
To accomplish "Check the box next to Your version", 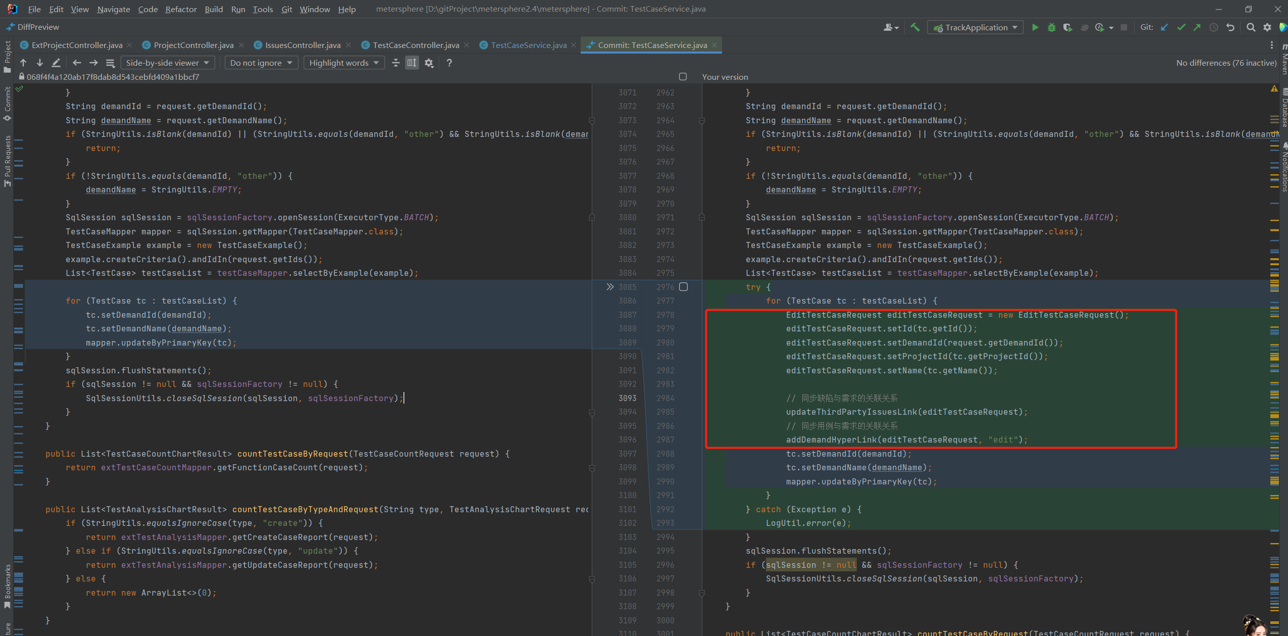I will click(683, 77).
